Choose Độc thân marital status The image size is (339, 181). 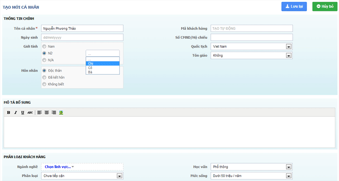click(44, 71)
